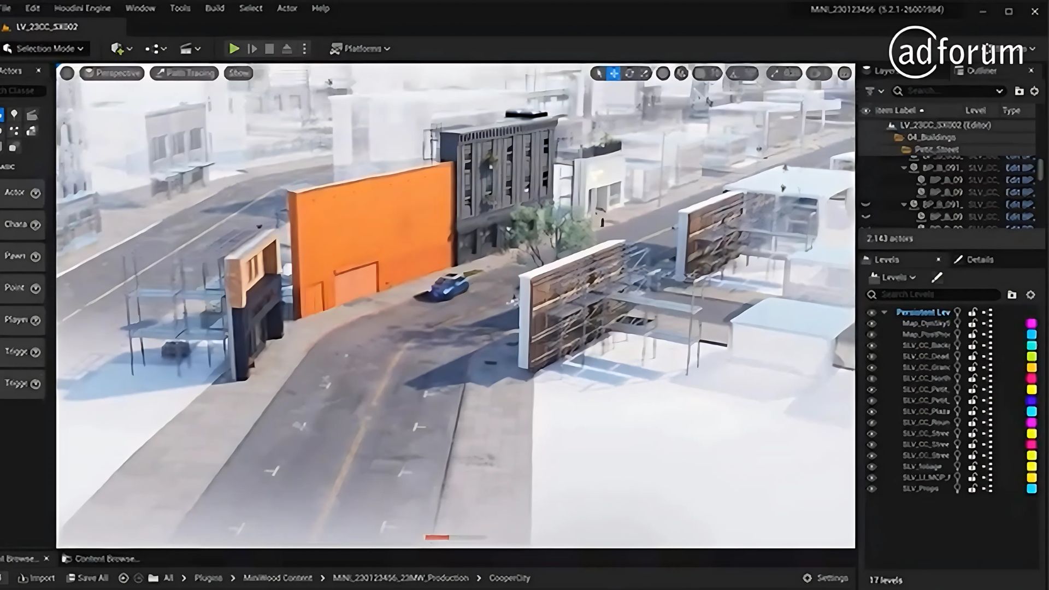This screenshot has width=1049, height=590.
Task: Click the Import button
Action: (x=37, y=578)
